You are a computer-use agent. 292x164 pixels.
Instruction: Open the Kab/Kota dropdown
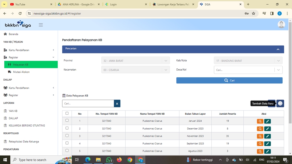coord(248,61)
